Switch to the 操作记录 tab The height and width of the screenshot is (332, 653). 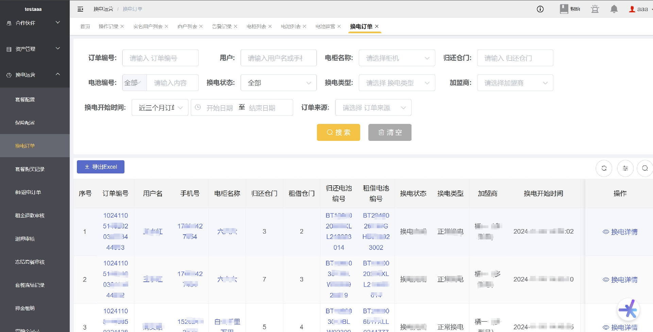pyautogui.click(x=108, y=26)
